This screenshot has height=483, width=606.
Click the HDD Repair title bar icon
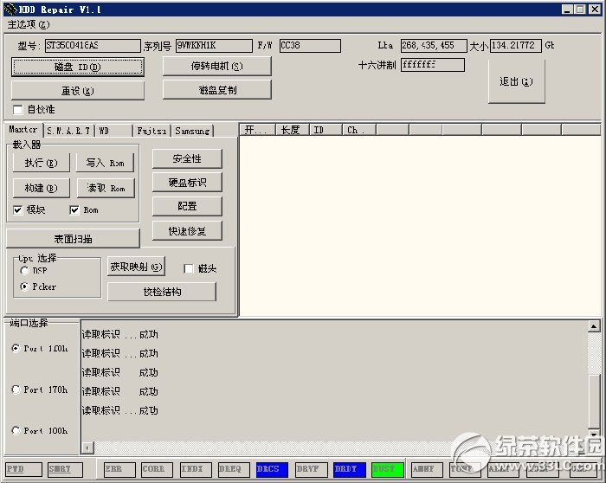[x=10, y=10]
